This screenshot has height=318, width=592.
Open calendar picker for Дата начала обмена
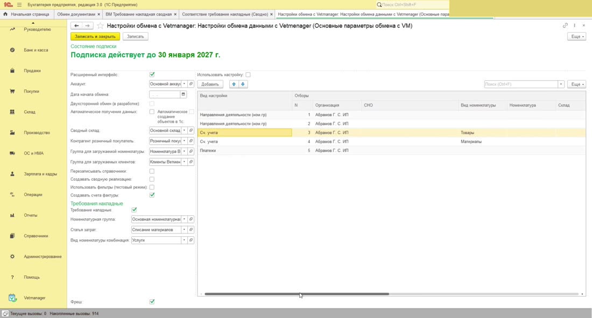pyautogui.click(x=183, y=94)
